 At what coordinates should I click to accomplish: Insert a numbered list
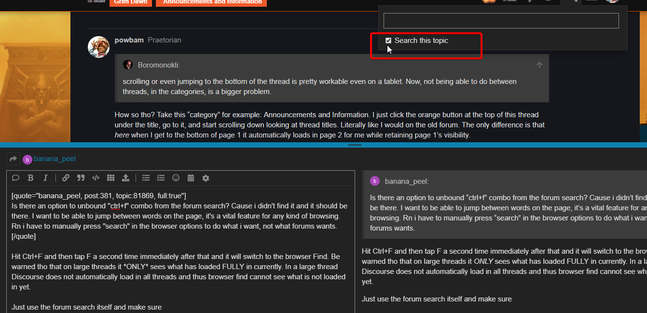click(161, 178)
